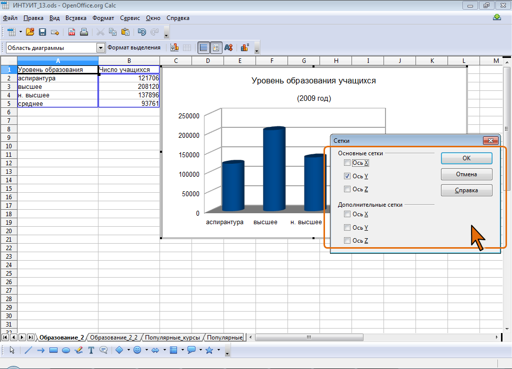Print the file directly
The image size is (512, 369).
pos(84,32)
